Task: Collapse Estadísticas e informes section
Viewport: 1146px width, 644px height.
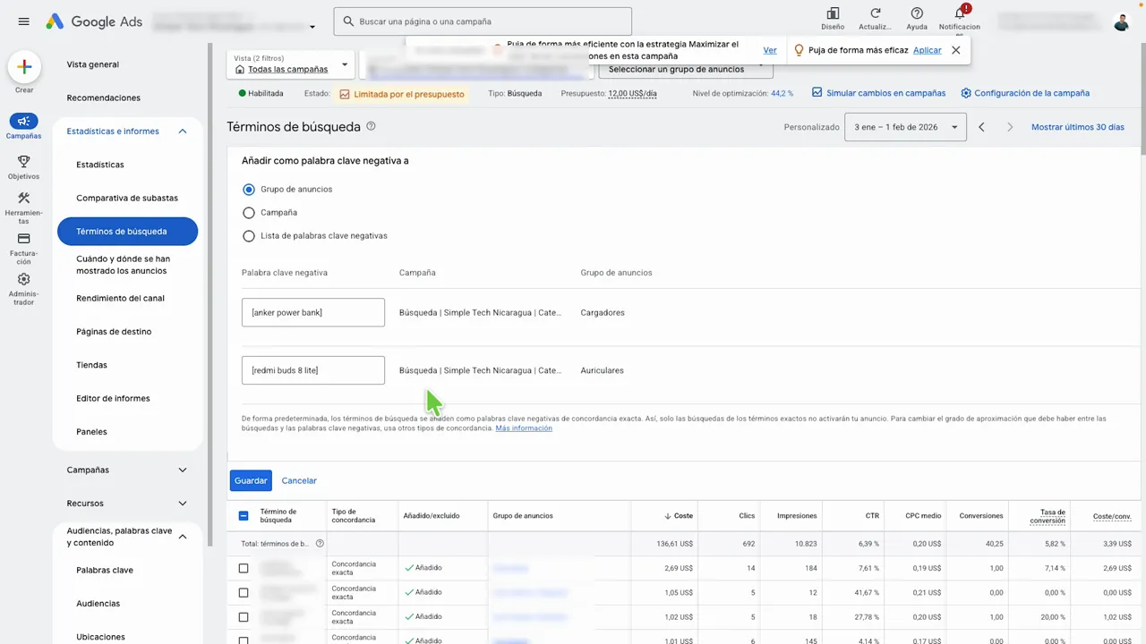Action: (x=183, y=131)
